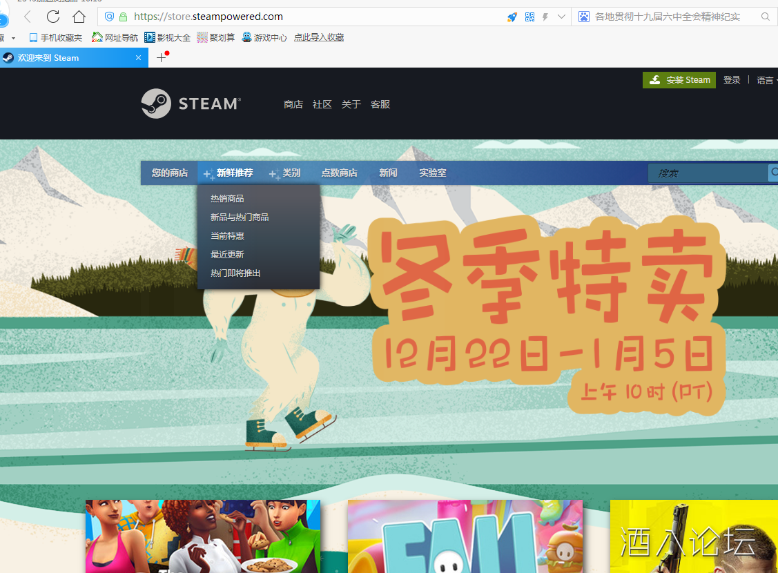Screen dimensions: 778x573
Task: Open the 语言 language dropdown
Action: click(766, 80)
